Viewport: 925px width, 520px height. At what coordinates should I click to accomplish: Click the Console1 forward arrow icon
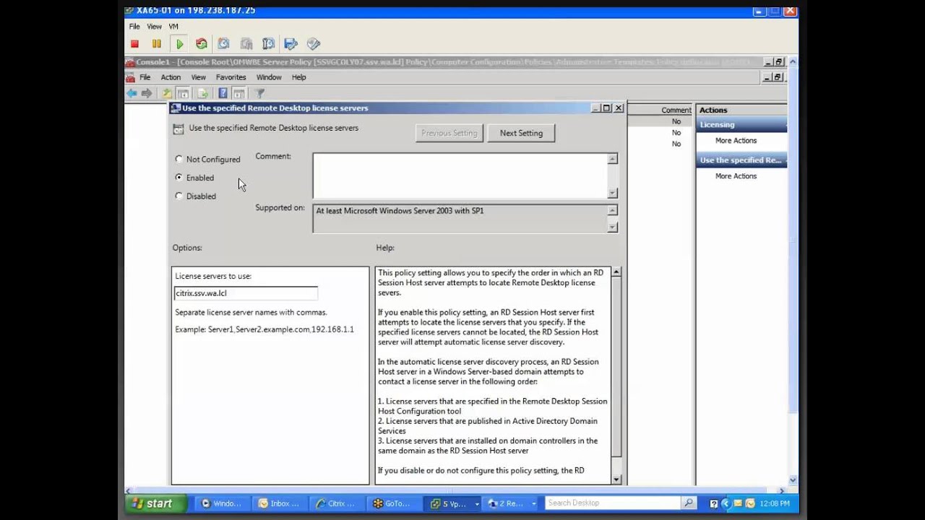point(147,93)
